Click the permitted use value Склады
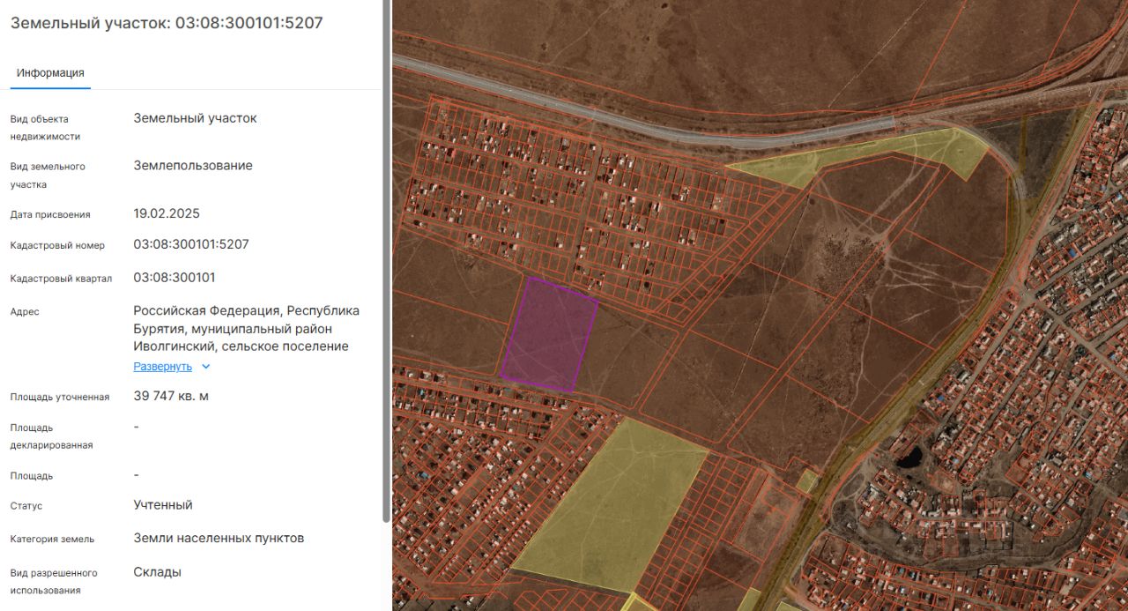The image size is (1128, 611). [158, 571]
